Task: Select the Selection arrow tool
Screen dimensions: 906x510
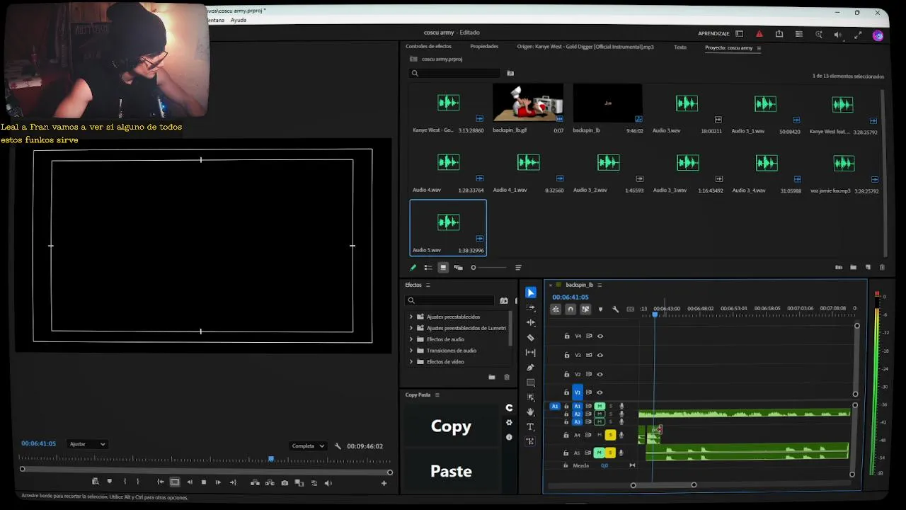Action: pos(531,293)
